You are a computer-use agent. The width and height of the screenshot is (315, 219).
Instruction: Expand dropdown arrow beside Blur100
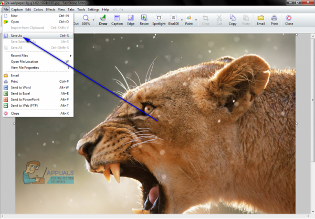[x=182, y=20]
